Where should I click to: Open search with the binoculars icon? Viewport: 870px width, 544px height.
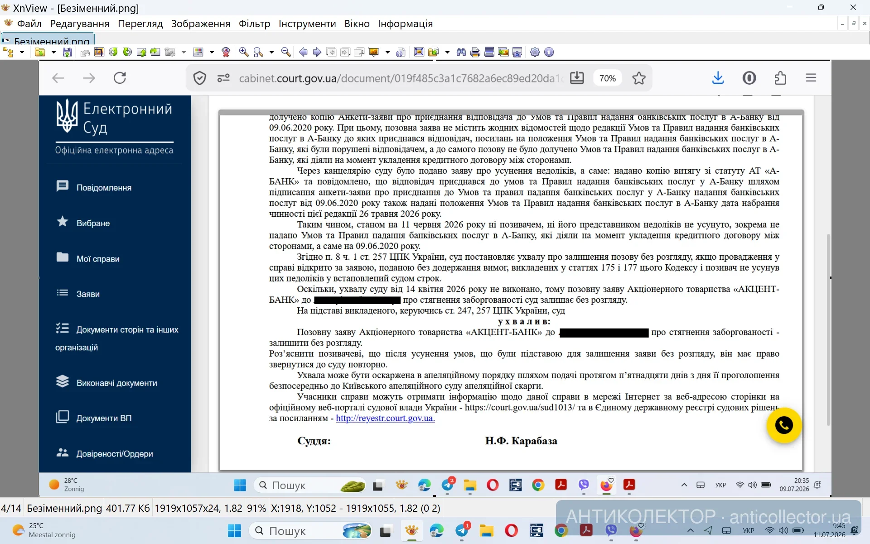(x=461, y=52)
